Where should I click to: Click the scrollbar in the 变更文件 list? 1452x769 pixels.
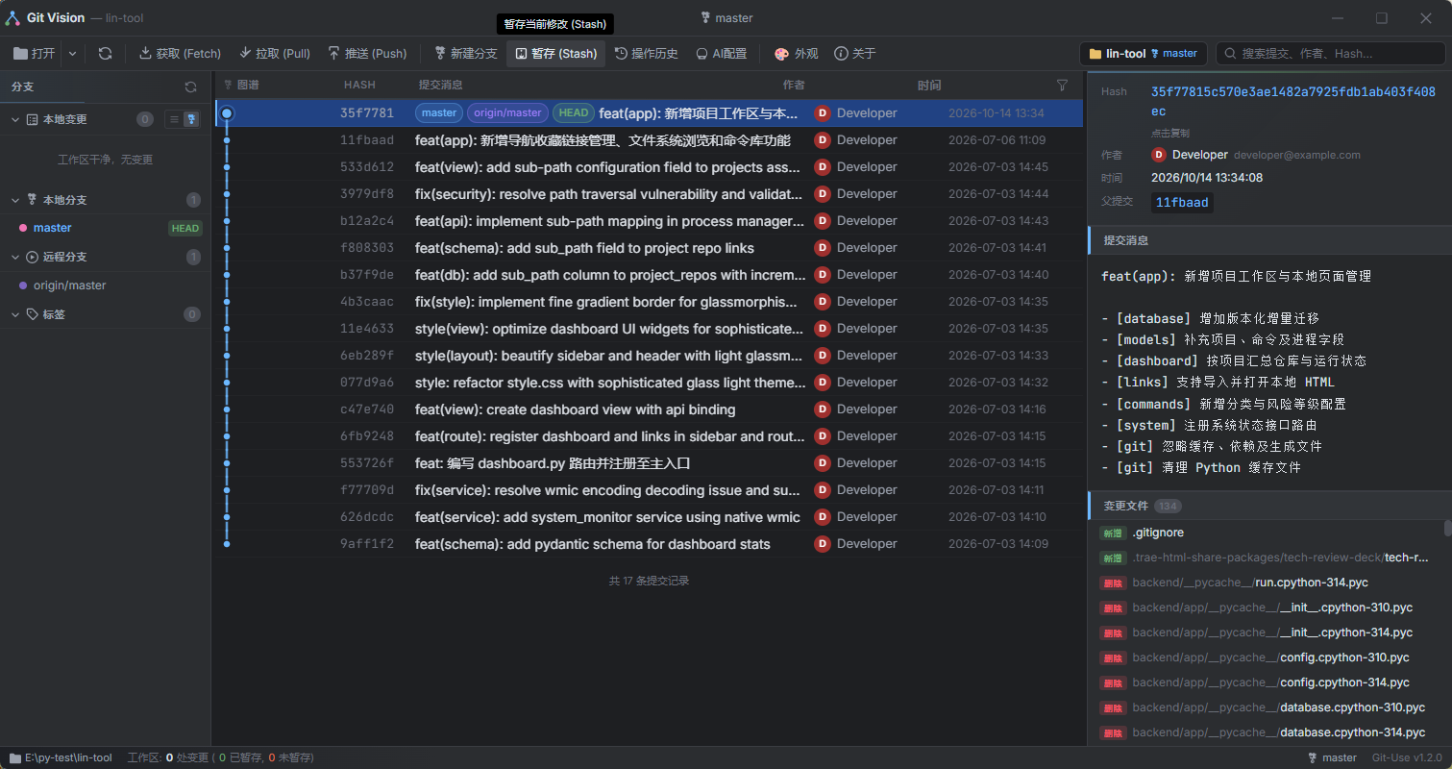coord(1447,529)
